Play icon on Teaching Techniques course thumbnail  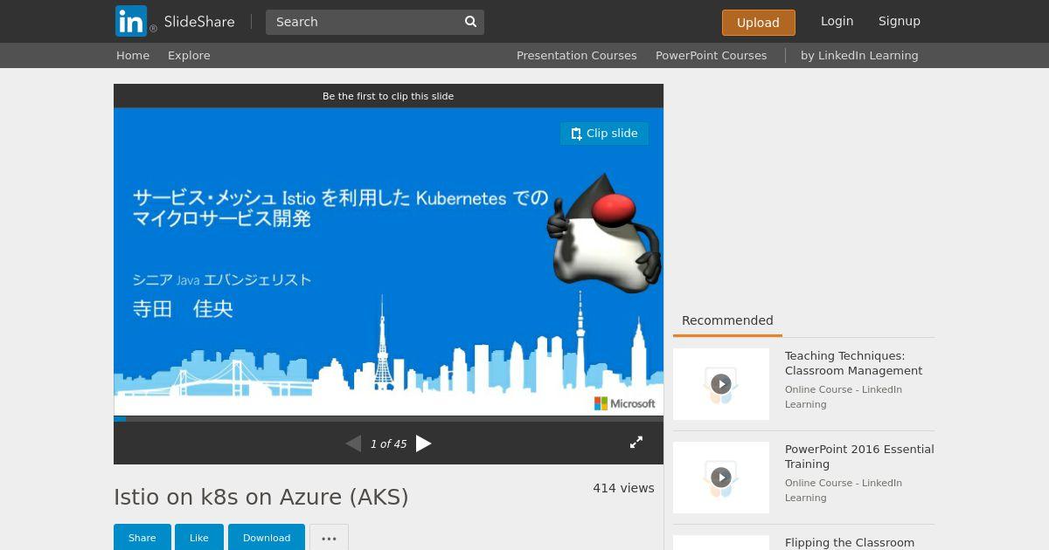tap(720, 383)
